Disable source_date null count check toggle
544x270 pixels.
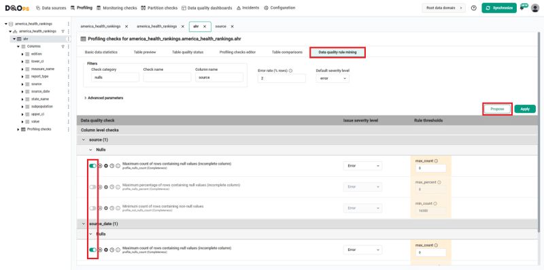(92, 250)
